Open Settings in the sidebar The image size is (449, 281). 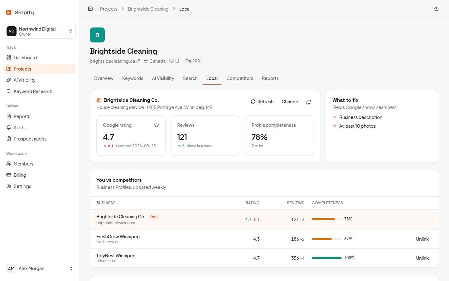pos(40,186)
